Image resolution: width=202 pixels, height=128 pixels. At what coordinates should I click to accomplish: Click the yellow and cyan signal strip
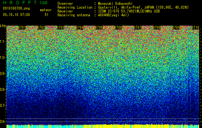[103, 126]
